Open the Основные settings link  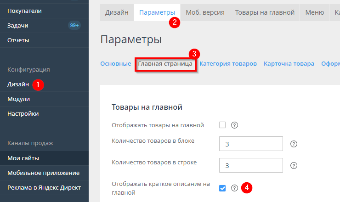(x=115, y=64)
